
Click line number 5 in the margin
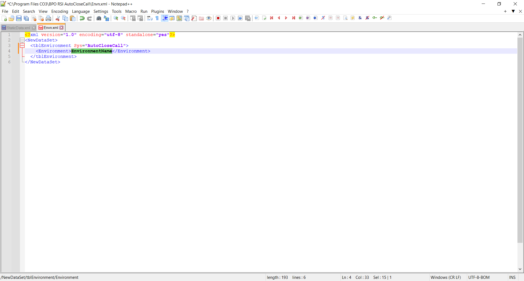[x=9, y=56]
